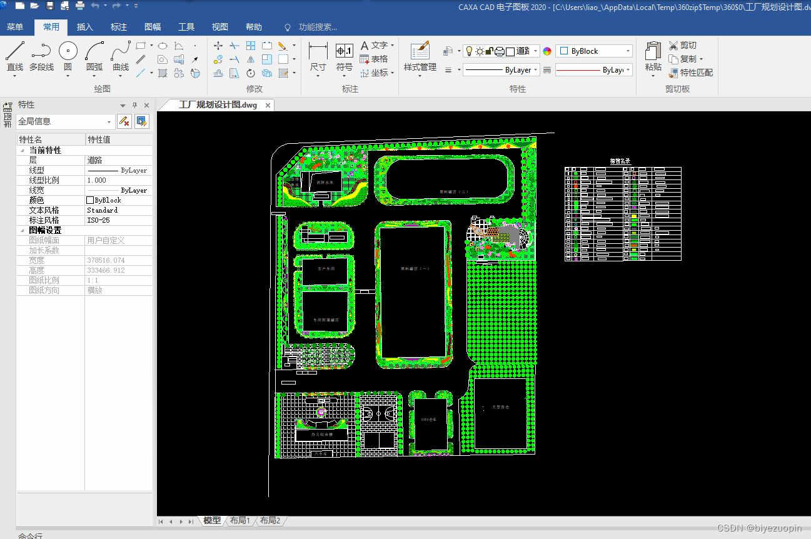Expand the 文字 text dropdown arrow
Image resolution: width=811 pixels, height=539 pixels.
point(392,45)
